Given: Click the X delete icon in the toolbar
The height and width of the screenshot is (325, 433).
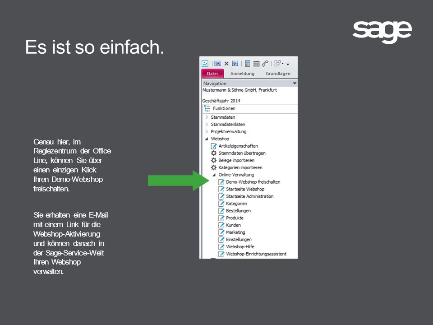Looking at the screenshot, I should click(x=226, y=64).
